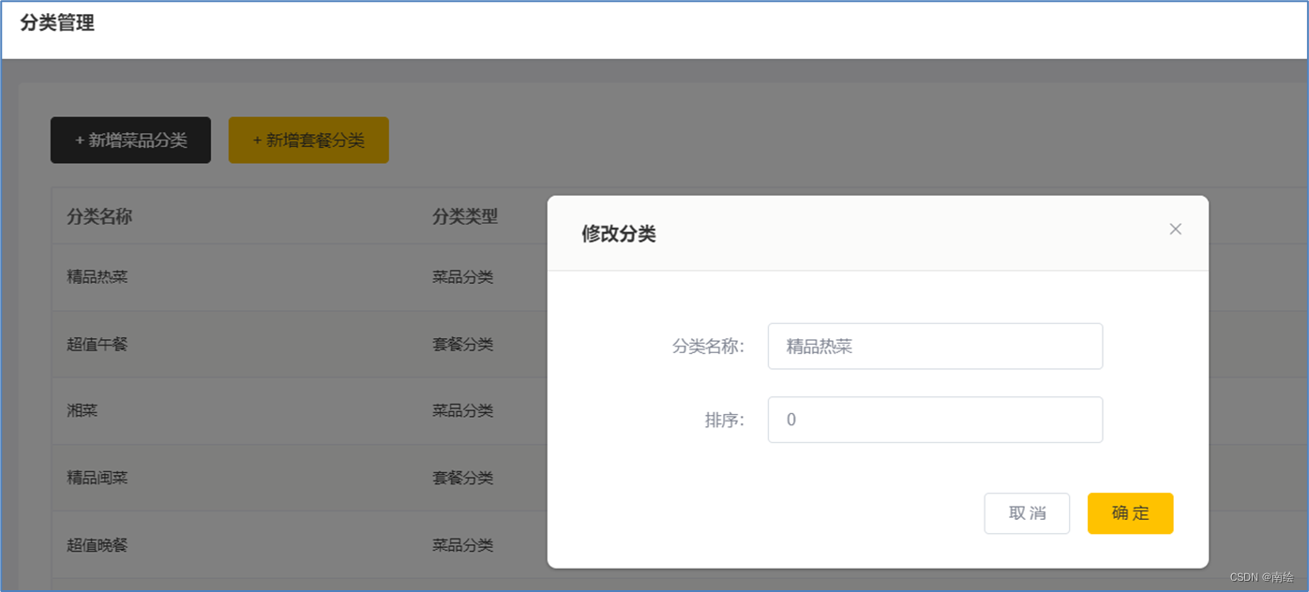Screen dimensions: 1309x592
Task: Click the 分类名称 column header
Action: pyautogui.click(x=99, y=216)
